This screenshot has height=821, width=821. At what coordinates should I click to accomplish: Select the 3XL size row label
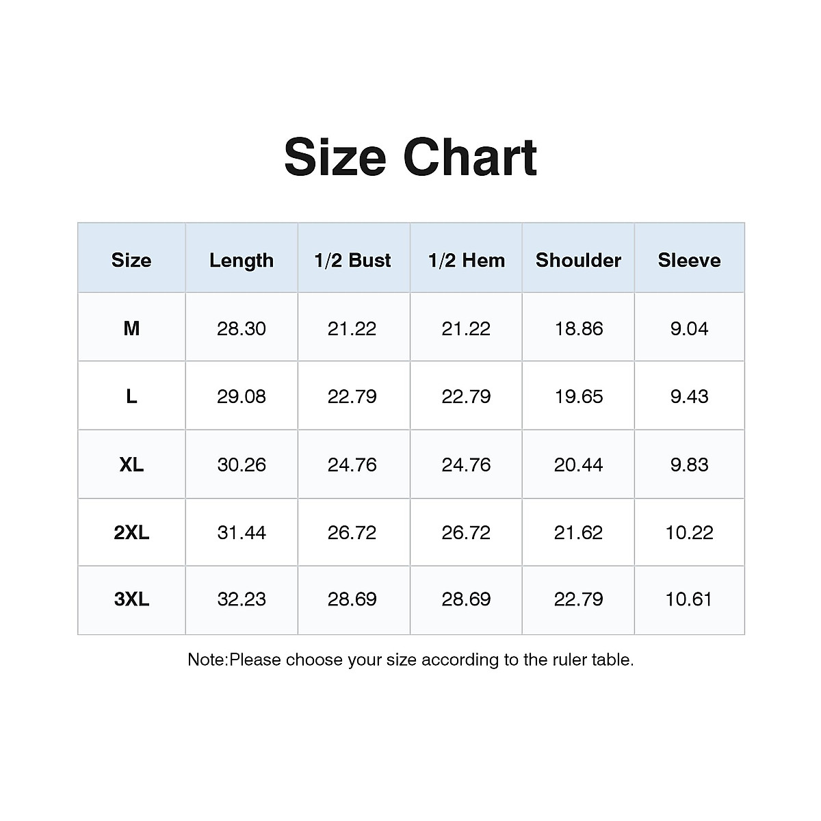131,599
